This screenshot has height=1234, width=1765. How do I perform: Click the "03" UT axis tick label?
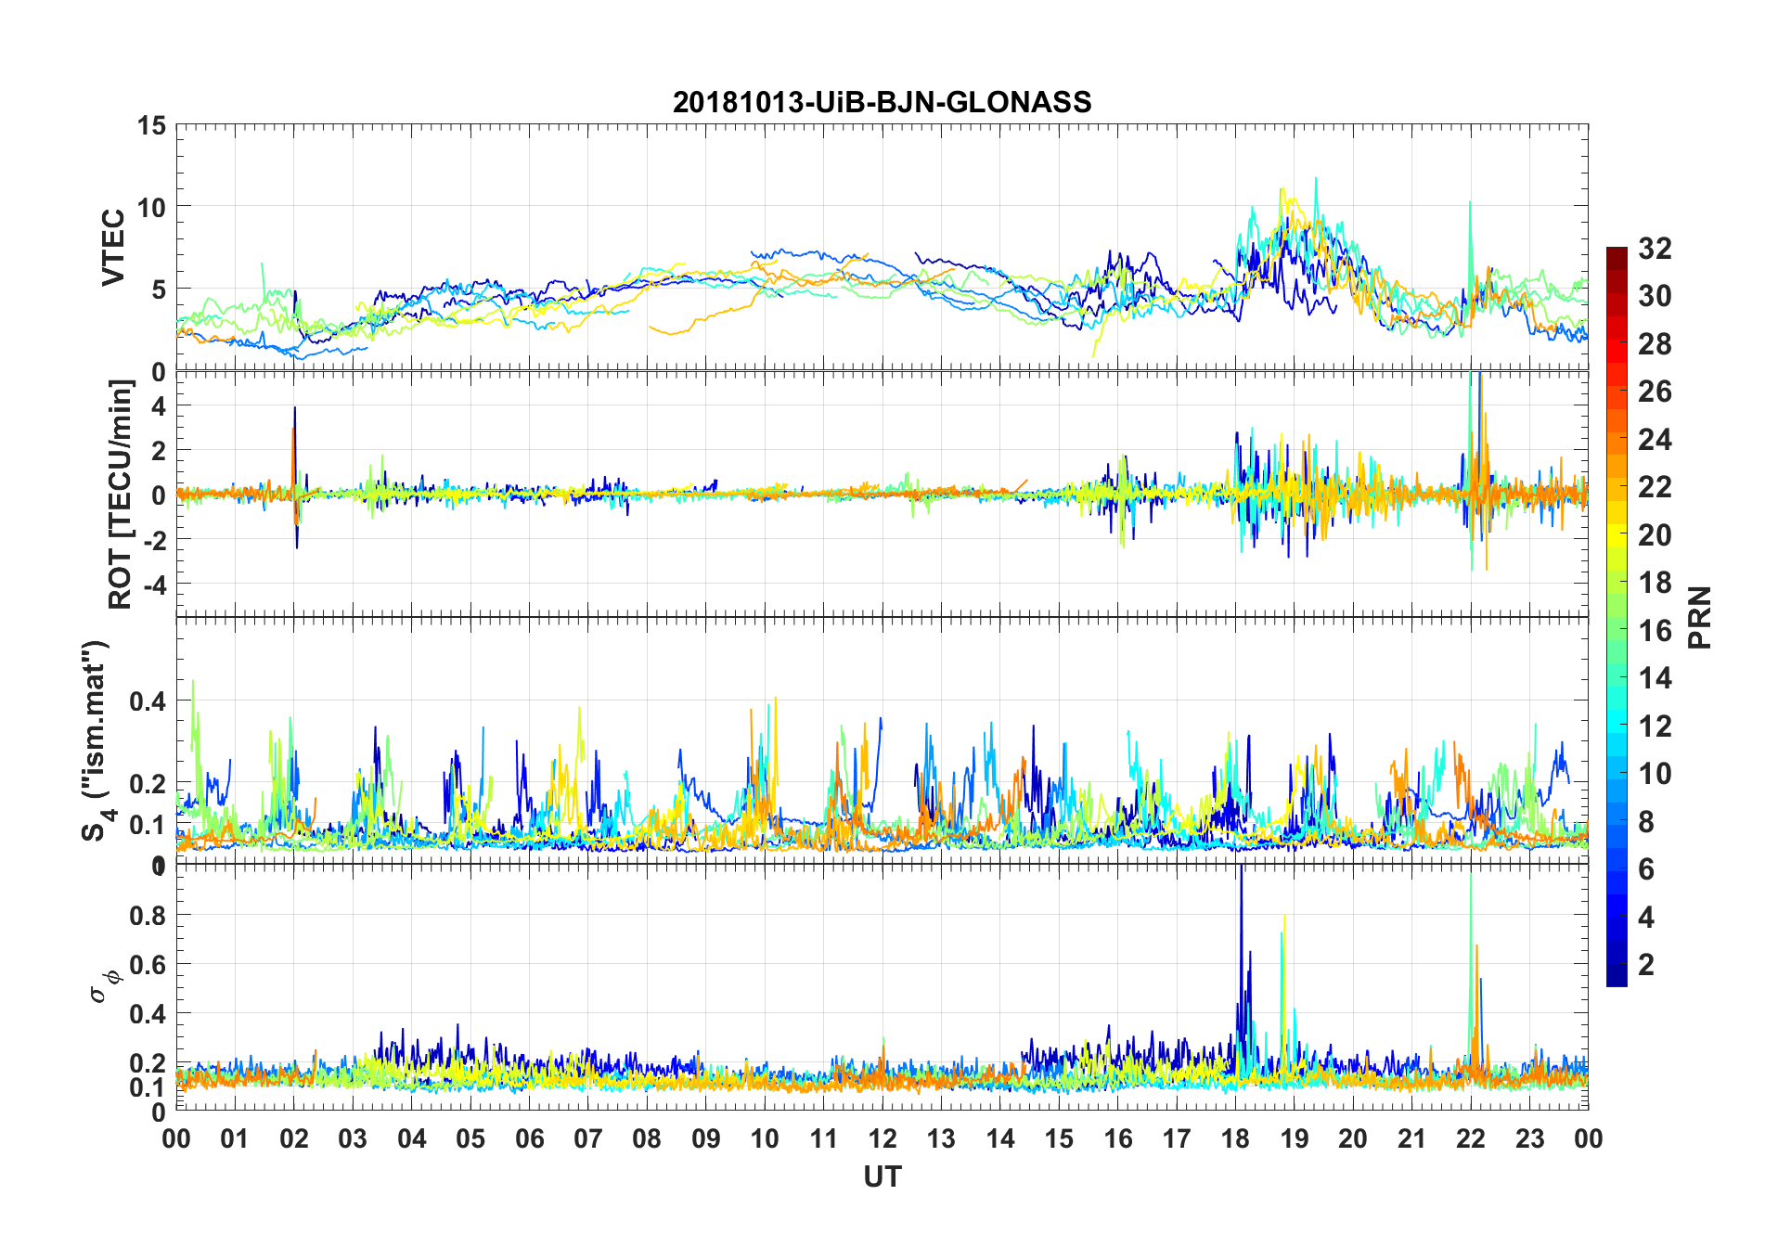(x=353, y=1139)
